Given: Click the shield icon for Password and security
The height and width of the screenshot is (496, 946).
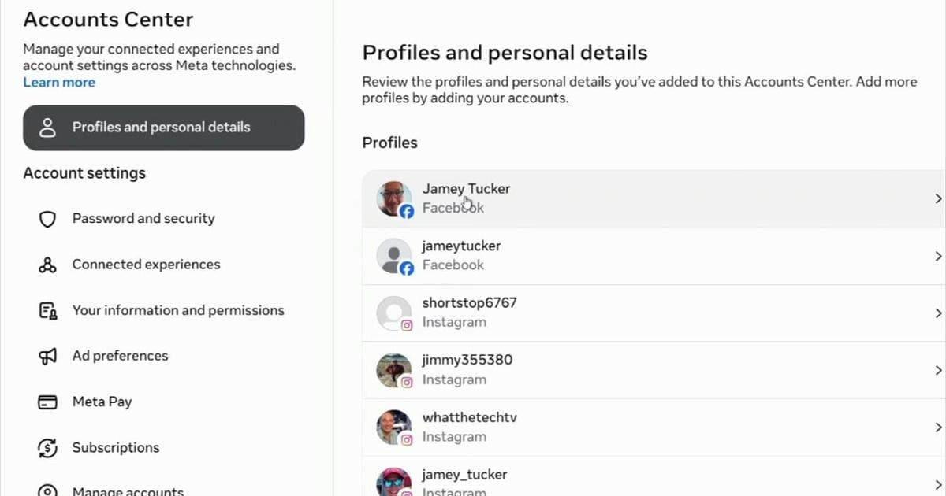Looking at the screenshot, I should pos(47,219).
